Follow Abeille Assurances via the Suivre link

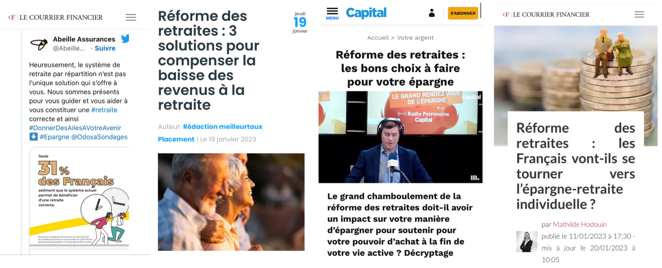point(105,48)
